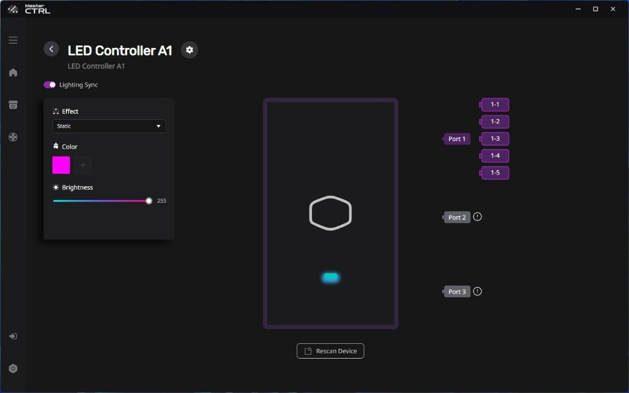The width and height of the screenshot is (629, 393).
Task: Select the magenta color swatch
Action: click(x=61, y=165)
